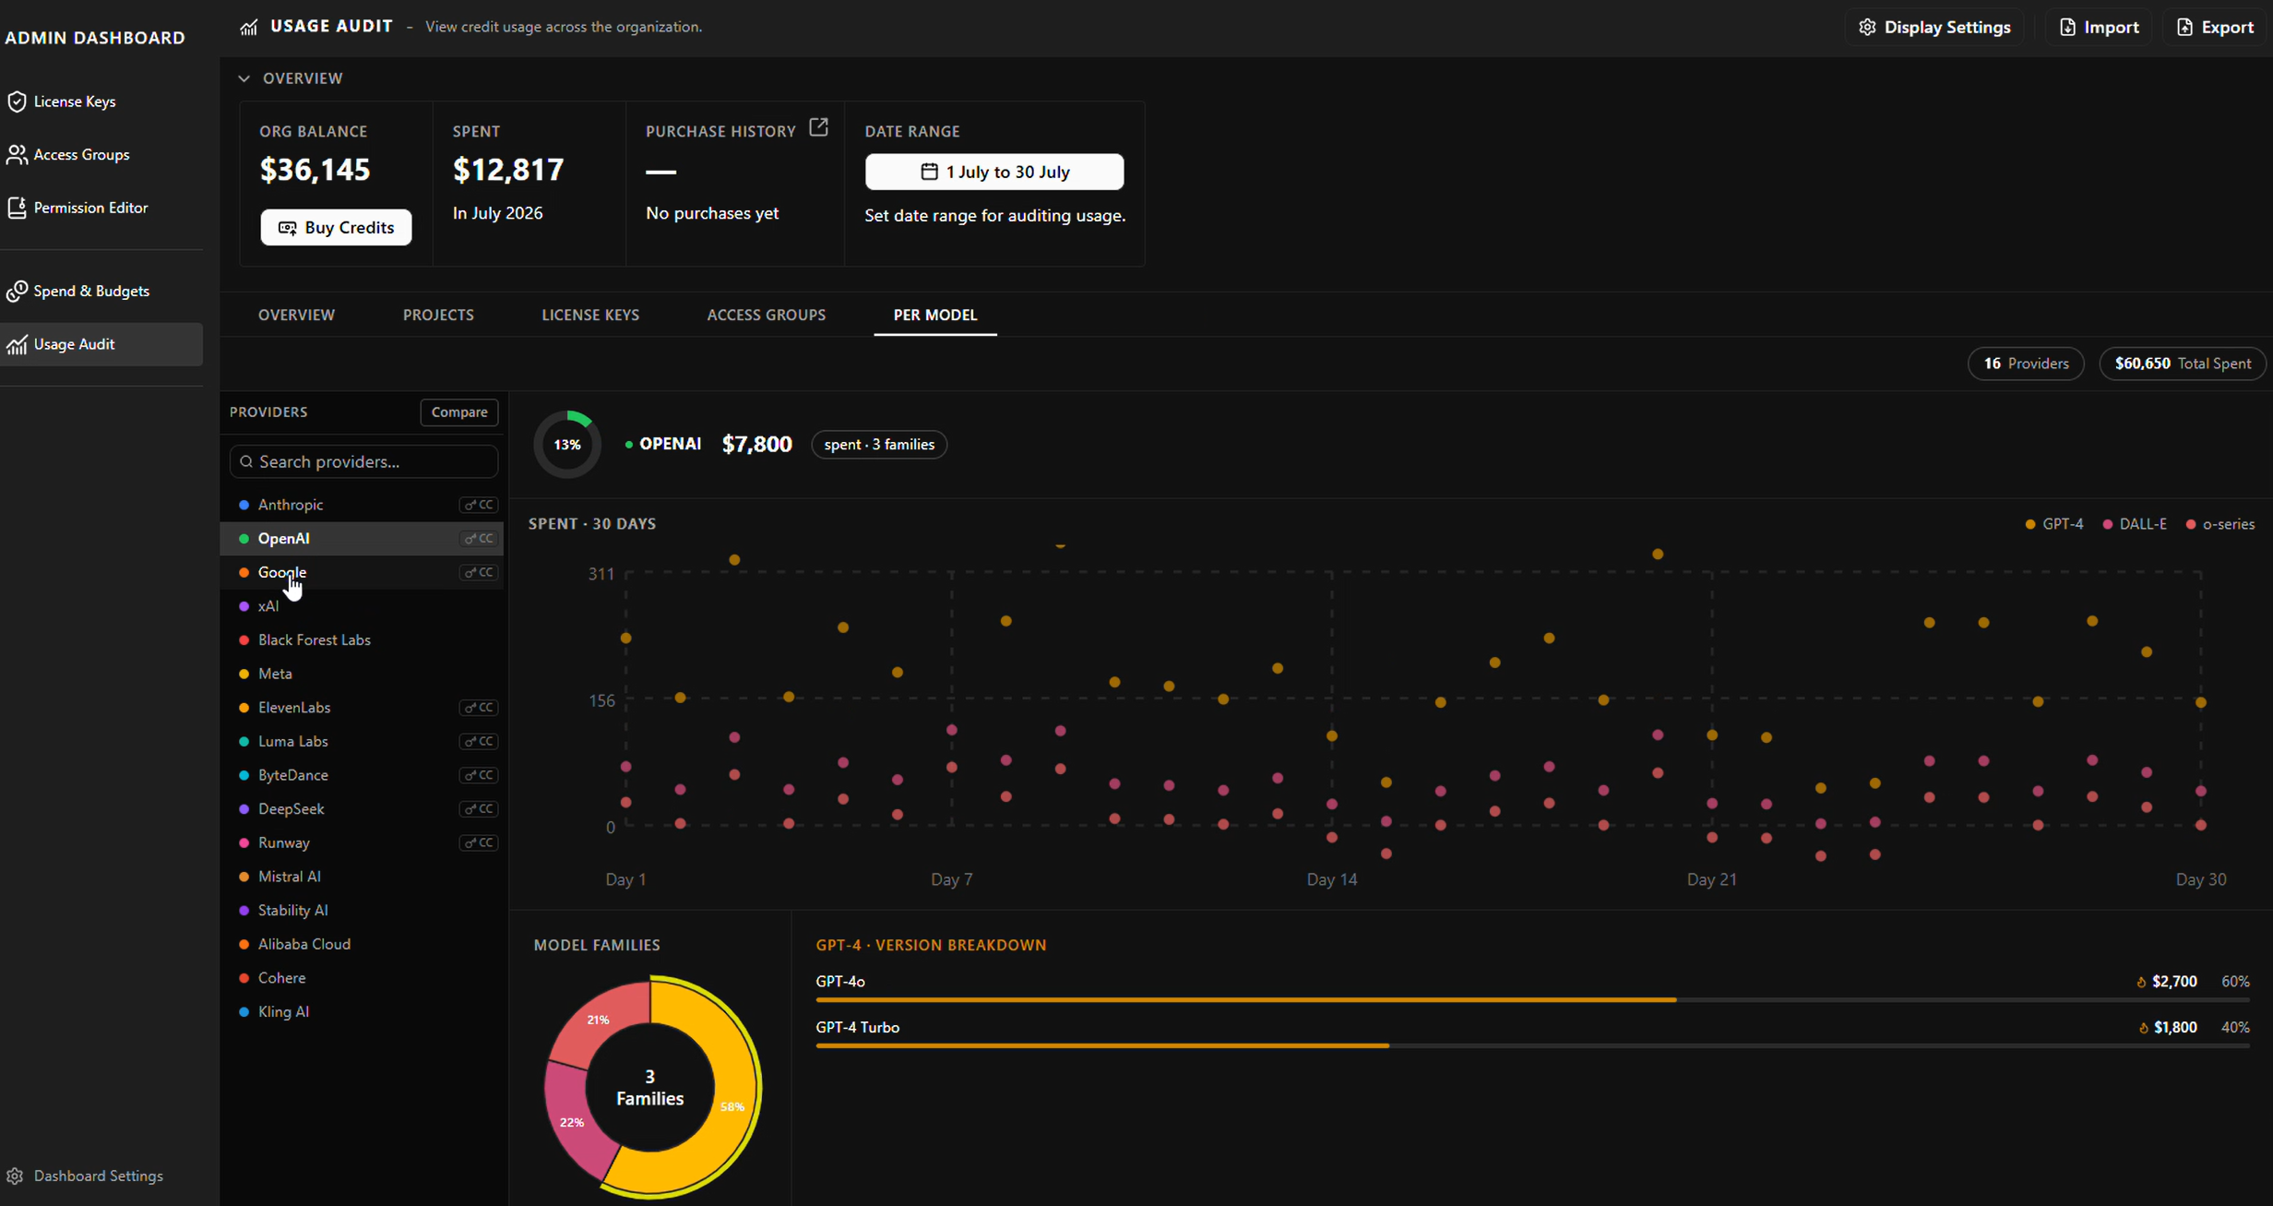
Task: Click the Export button
Action: point(2215,27)
